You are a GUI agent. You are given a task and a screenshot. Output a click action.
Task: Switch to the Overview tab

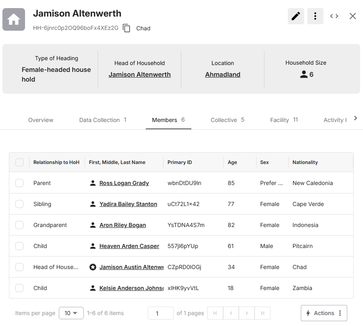[41, 120]
